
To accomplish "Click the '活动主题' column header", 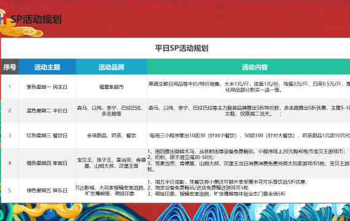I will (47, 67).
